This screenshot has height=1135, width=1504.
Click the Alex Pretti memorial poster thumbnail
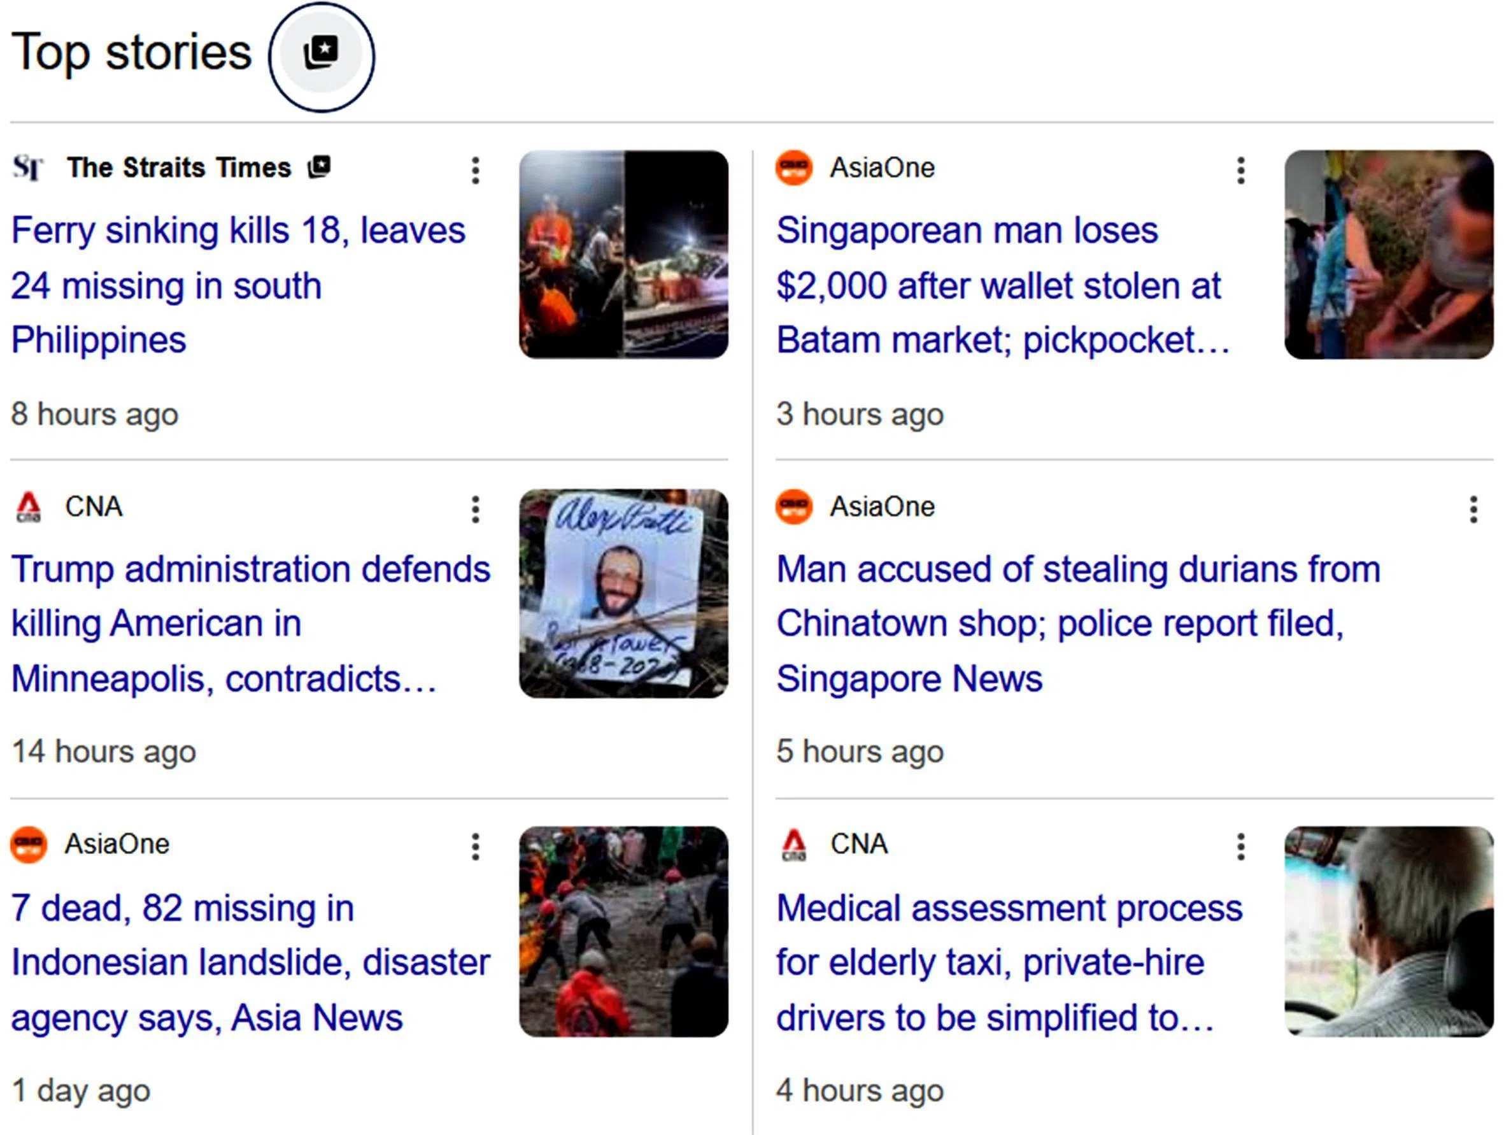click(623, 593)
